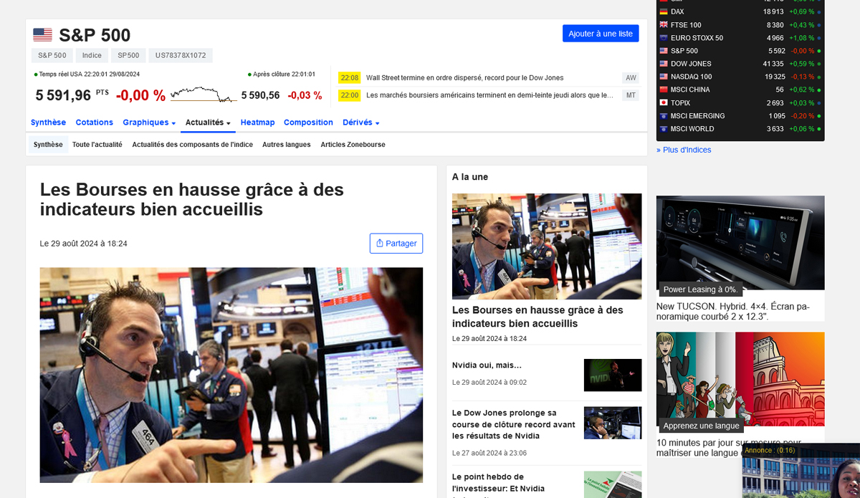Image resolution: width=860 pixels, height=498 pixels.
Task: Click the German flag icon next to DAX
Action: (663, 11)
